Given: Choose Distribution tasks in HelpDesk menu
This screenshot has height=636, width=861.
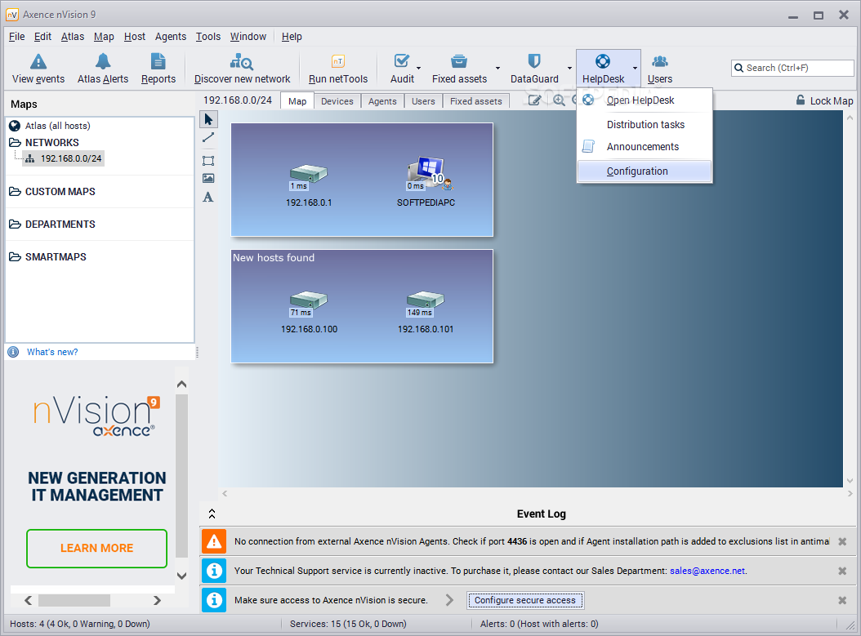Looking at the screenshot, I should 644,125.
